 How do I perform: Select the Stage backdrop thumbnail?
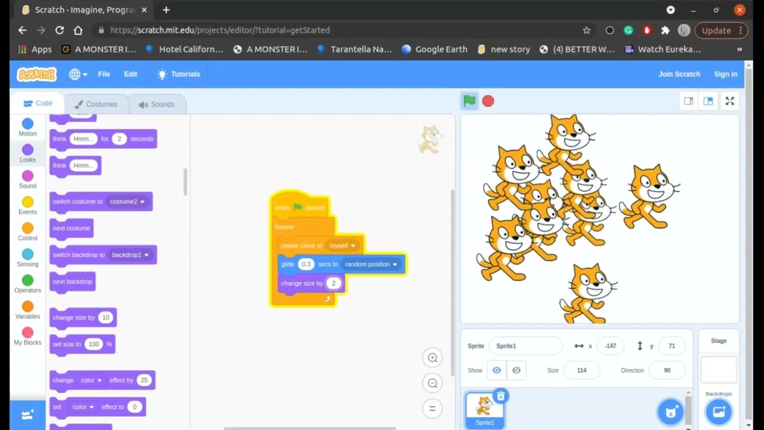coord(719,370)
